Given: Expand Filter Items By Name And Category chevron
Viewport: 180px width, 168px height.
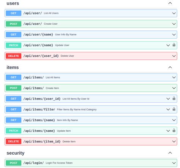Looking at the screenshot, I should click(168, 109).
